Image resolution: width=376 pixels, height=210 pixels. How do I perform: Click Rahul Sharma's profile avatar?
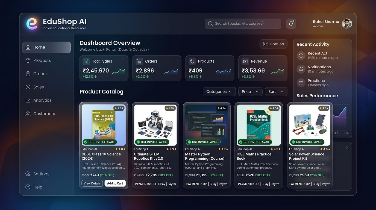[347, 24]
